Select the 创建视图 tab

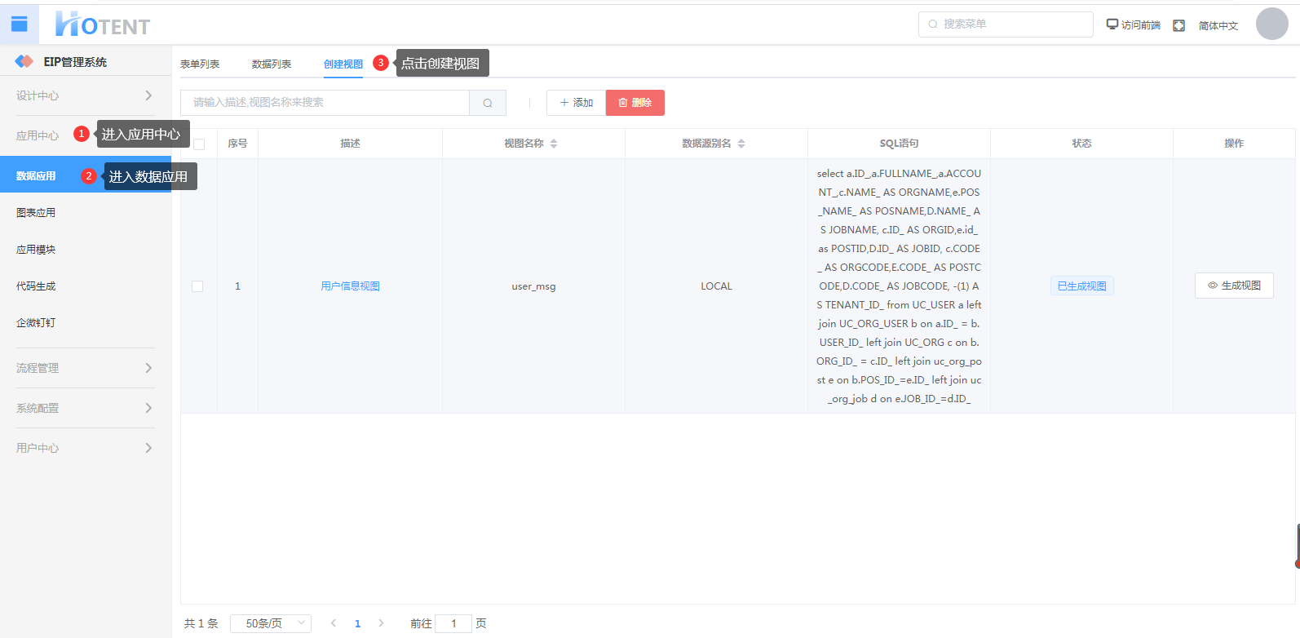(343, 64)
